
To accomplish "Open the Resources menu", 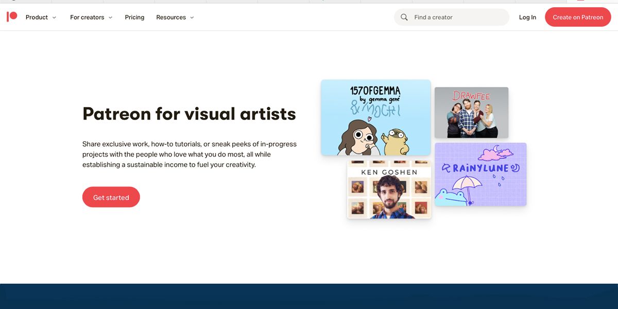I will coord(175,17).
